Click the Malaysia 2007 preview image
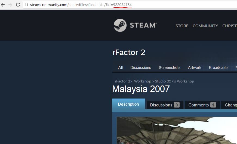The image size is (237, 144). tap(177, 130)
